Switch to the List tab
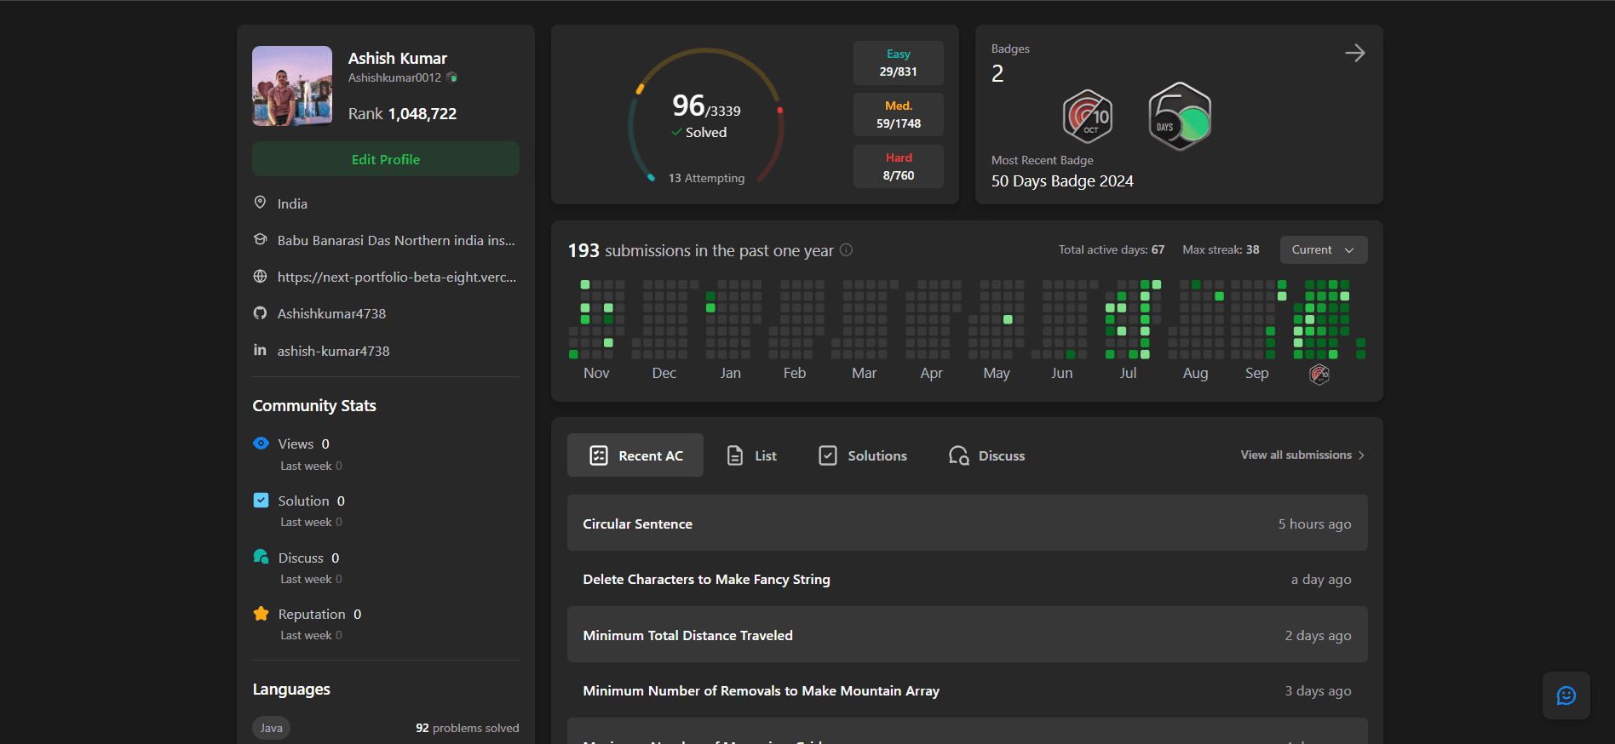1615x744 pixels. pos(751,455)
